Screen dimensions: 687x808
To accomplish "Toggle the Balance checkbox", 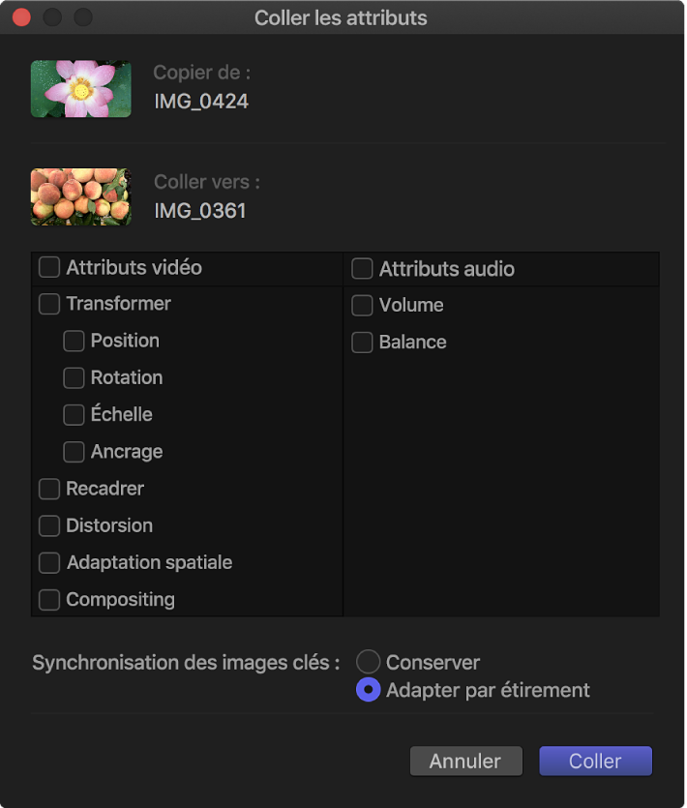I will 362,343.
